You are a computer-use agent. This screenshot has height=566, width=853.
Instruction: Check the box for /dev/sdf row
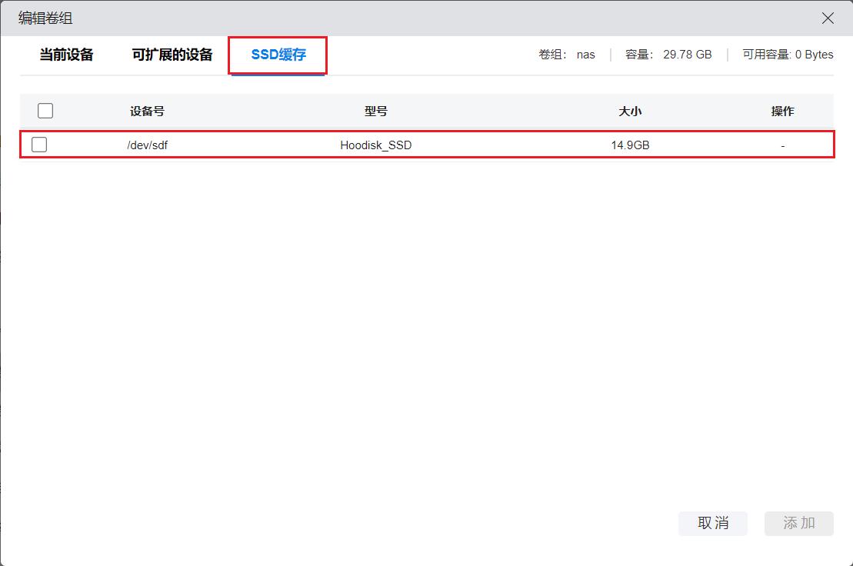pos(39,145)
